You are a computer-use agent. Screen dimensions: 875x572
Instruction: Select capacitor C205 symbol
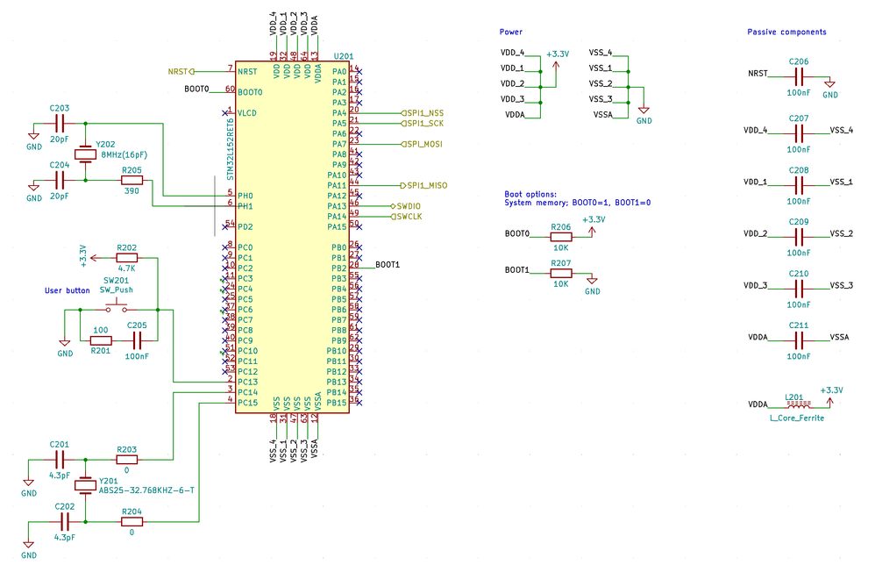pyautogui.click(x=138, y=340)
